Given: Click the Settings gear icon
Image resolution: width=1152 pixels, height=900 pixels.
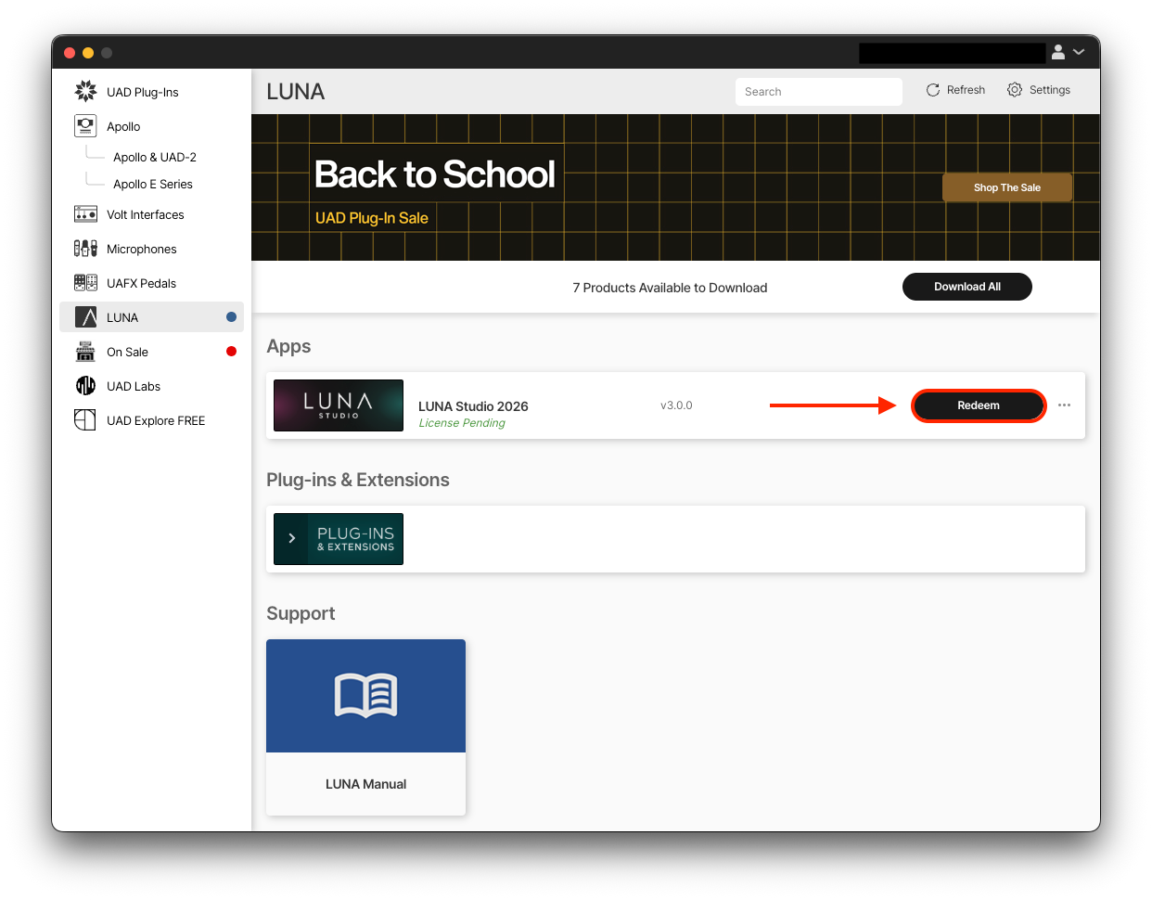Looking at the screenshot, I should (x=1015, y=90).
